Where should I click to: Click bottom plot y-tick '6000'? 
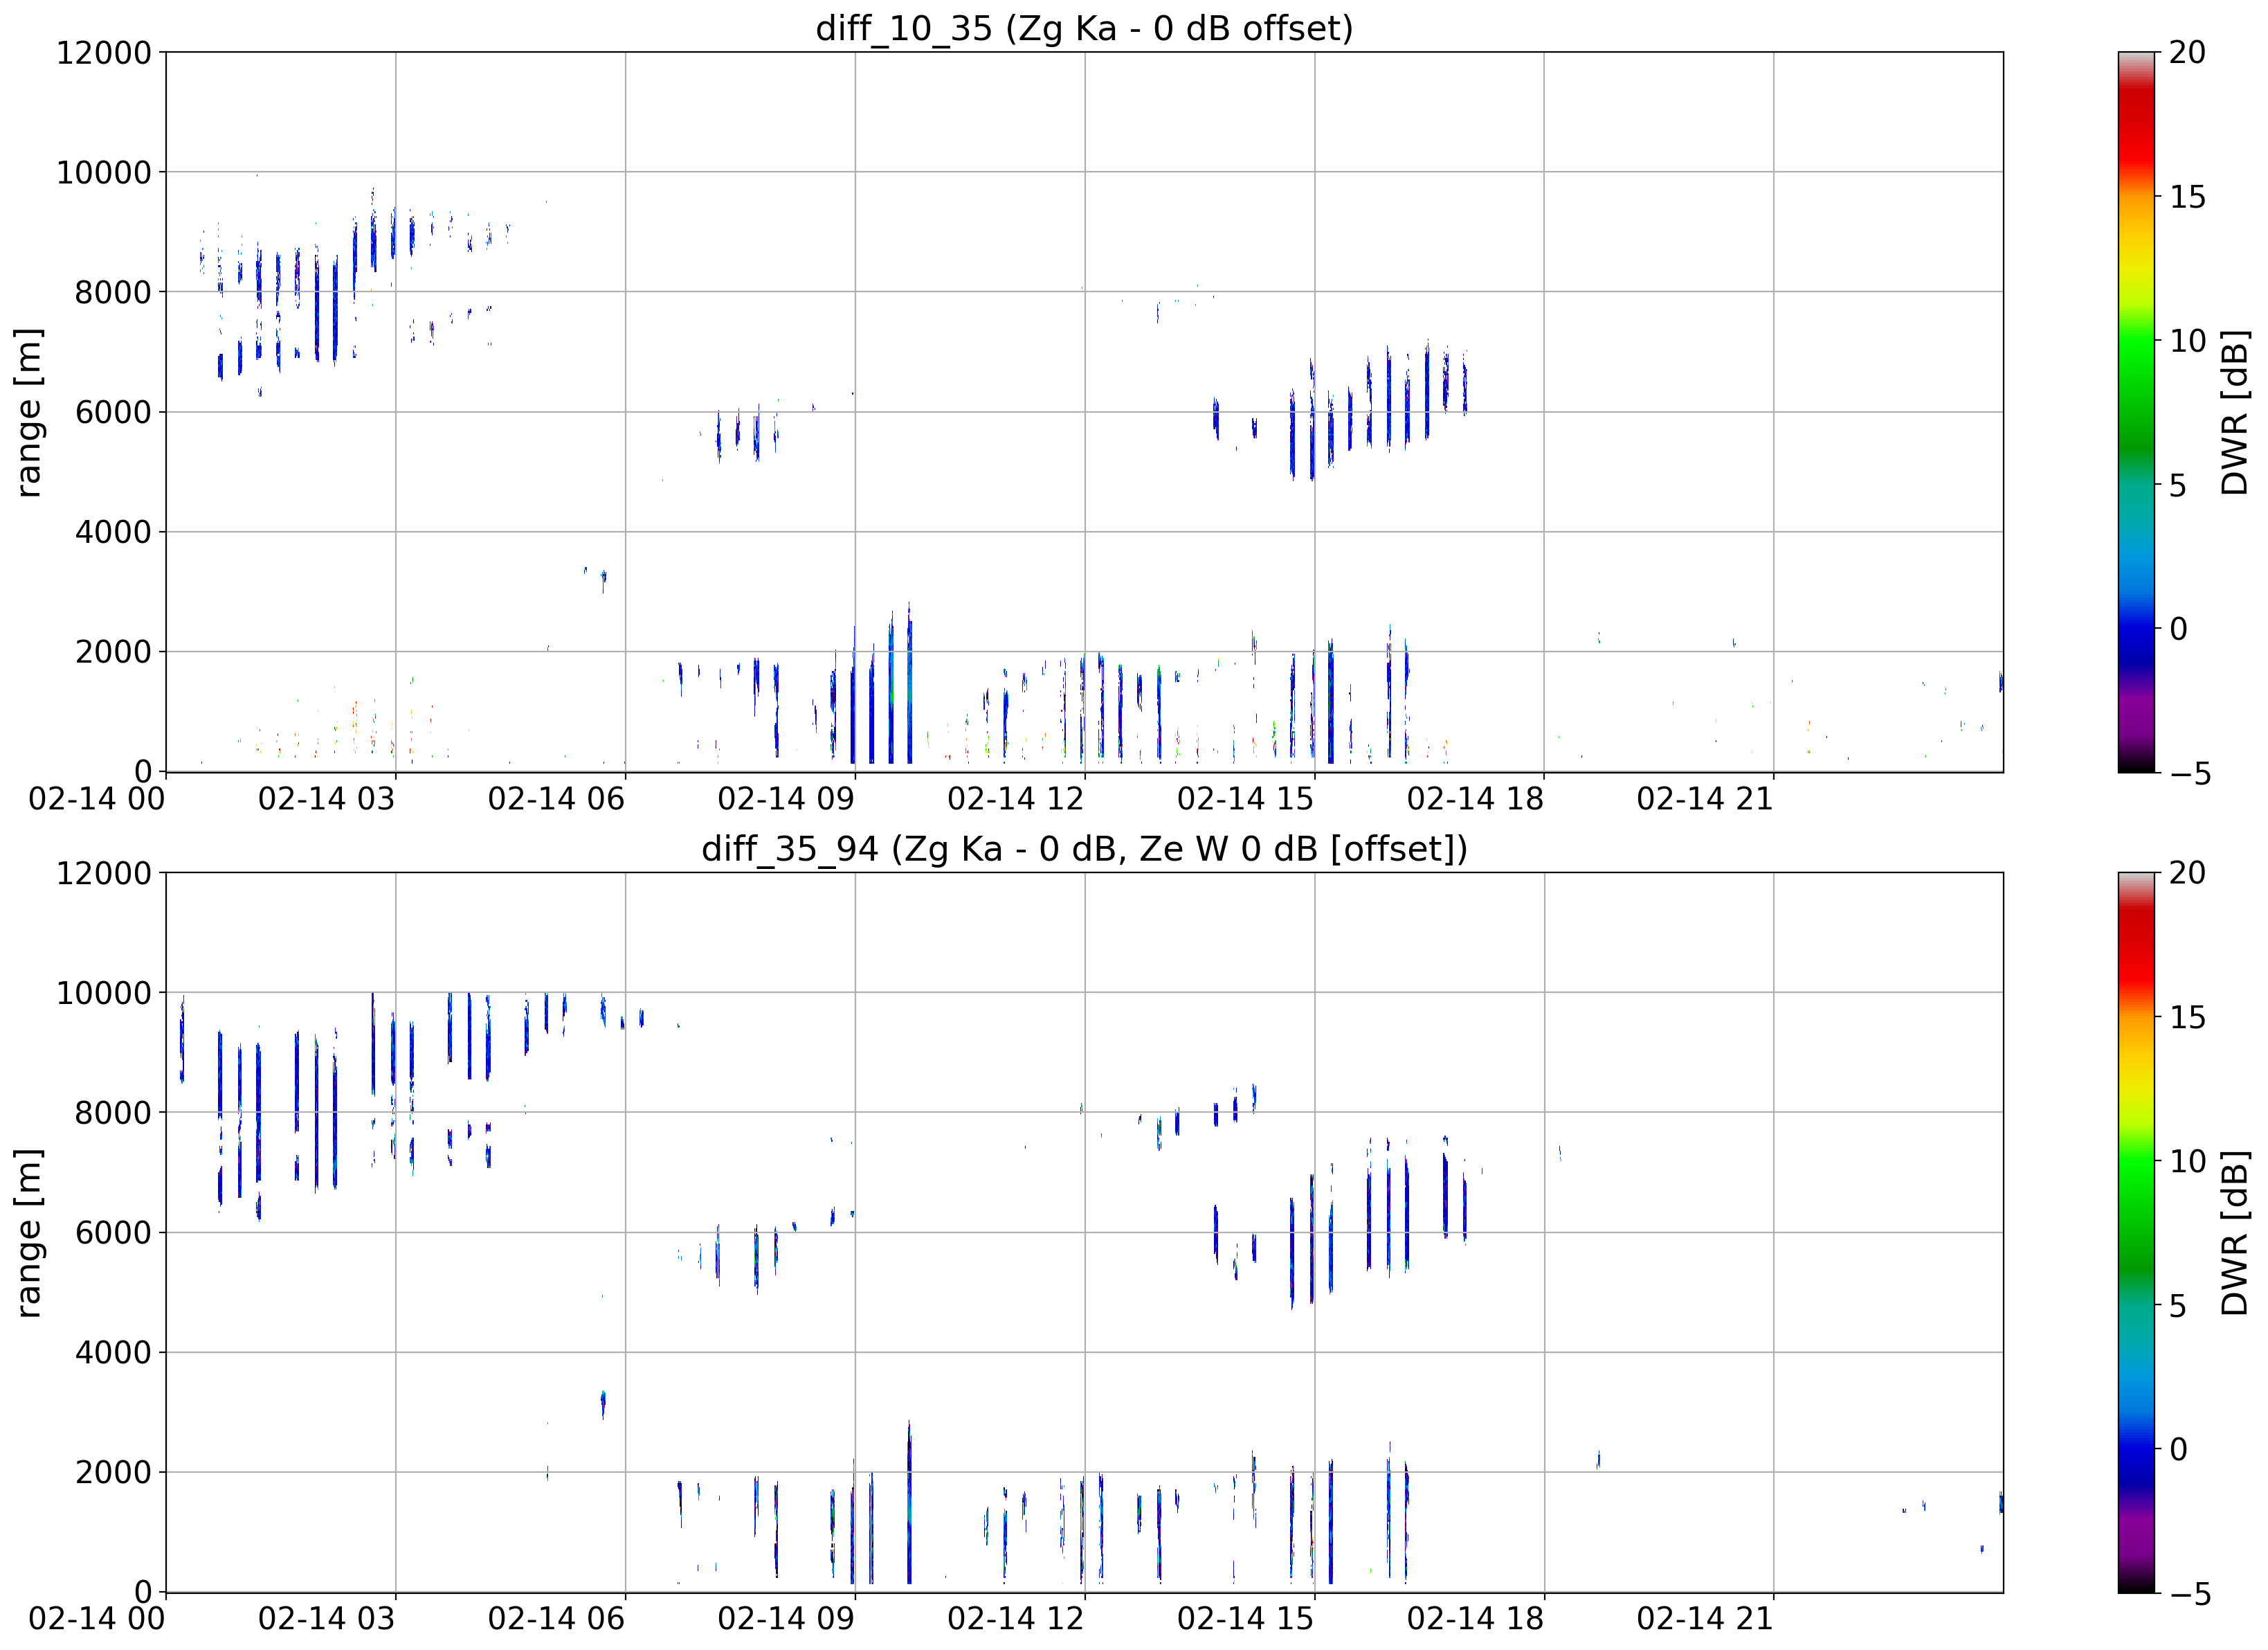tap(114, 1232)
